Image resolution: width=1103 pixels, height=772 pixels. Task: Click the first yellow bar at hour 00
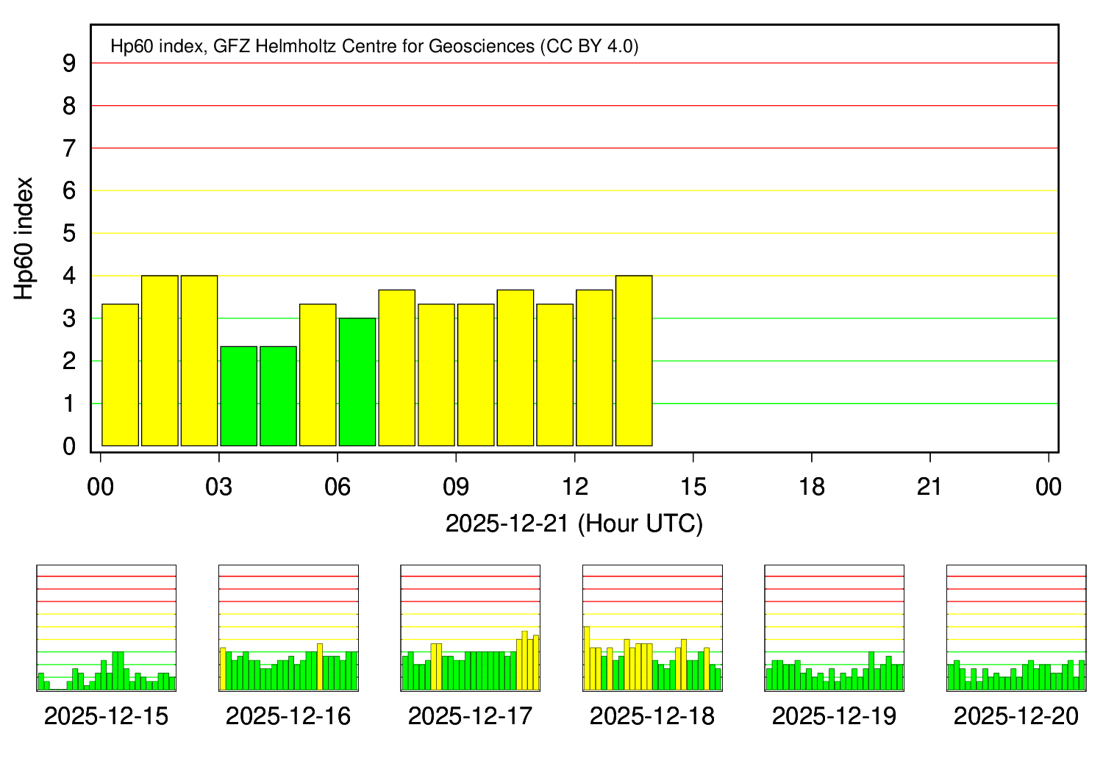pyautogui.click(x=120, y=375)
